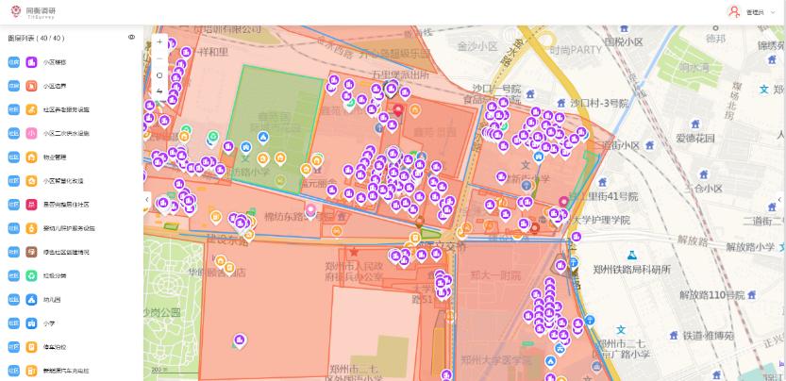Select the 是否完整居住社区 layer label

[66, 205]
